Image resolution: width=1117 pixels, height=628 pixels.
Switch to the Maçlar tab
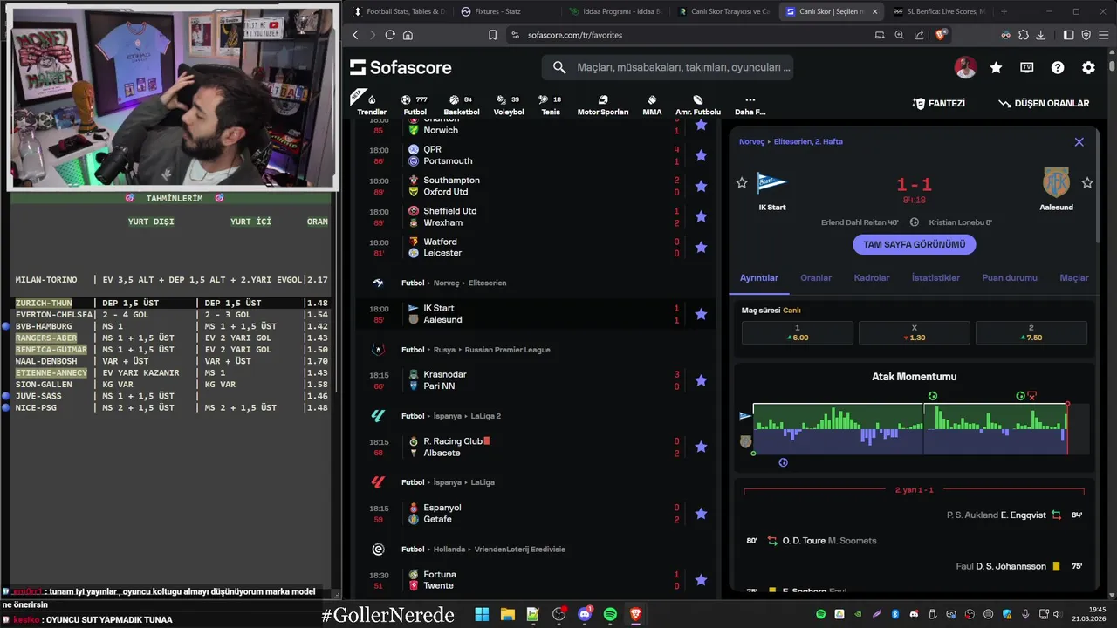pyautogui.click(x=1074, y=277)
